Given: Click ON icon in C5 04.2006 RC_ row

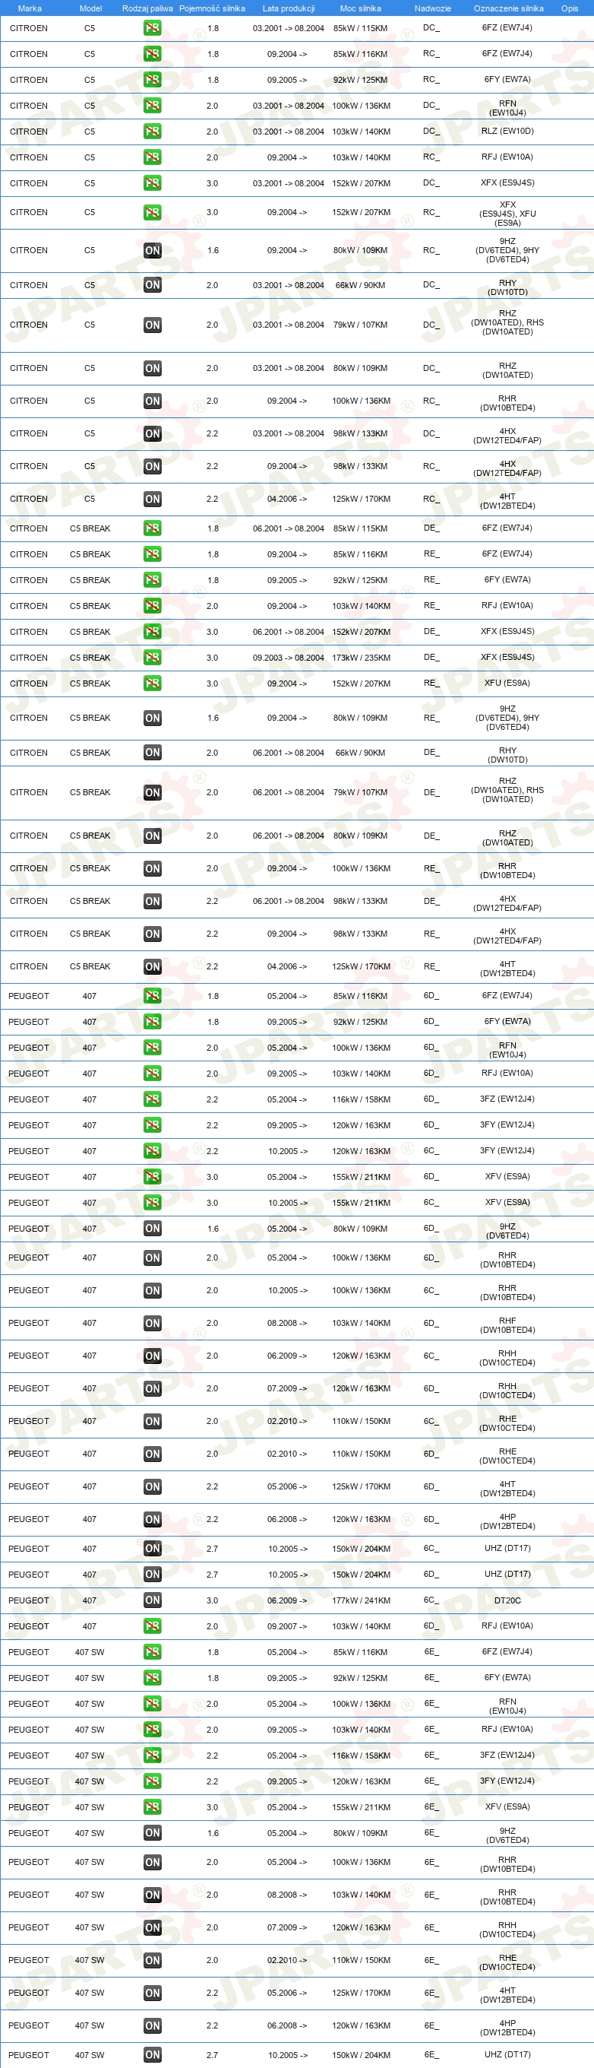Looking at the screenshot, I should [x=153, y=500].
